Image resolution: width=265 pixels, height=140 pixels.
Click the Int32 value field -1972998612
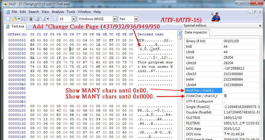click(241, 68)
